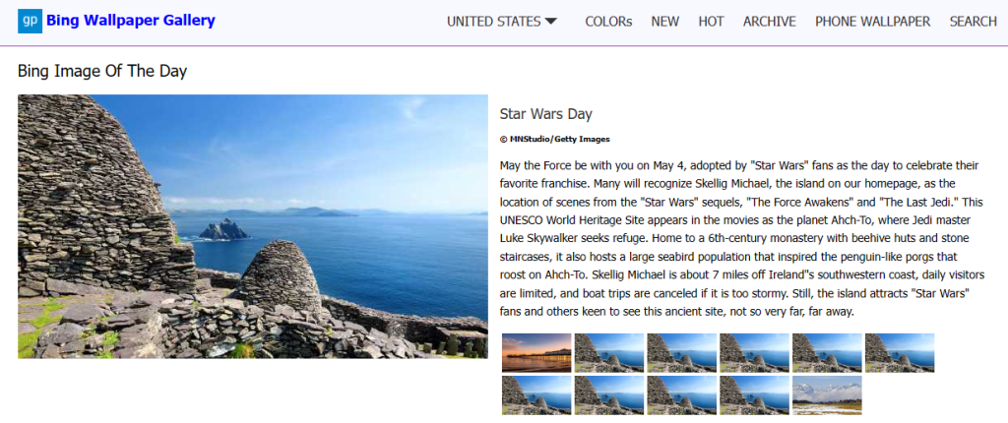1008x423 pixels.
Task: Select the first thumbnail in second row
Action: [x=536, y=394]
